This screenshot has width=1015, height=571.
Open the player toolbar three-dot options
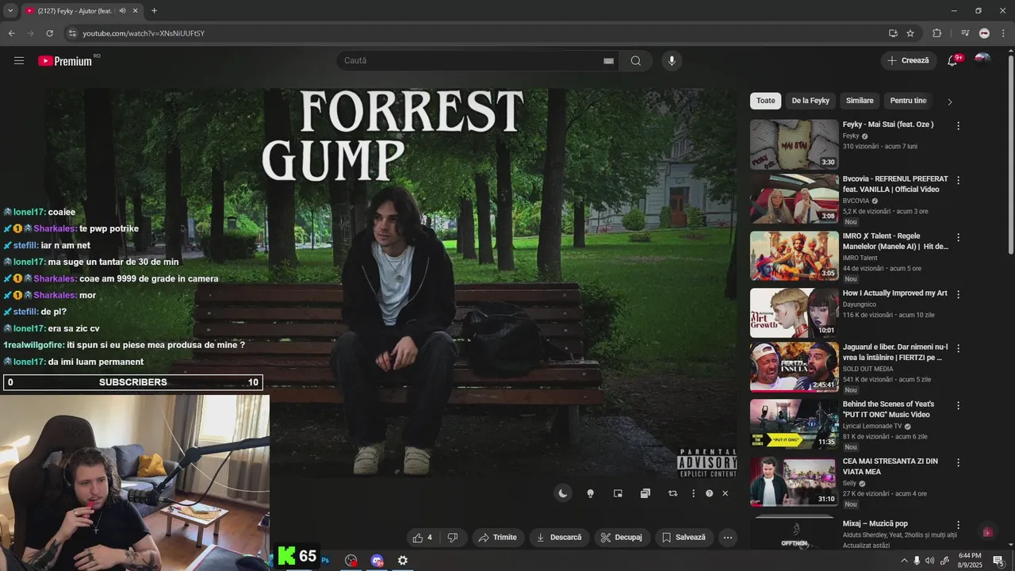pos(693,493)
